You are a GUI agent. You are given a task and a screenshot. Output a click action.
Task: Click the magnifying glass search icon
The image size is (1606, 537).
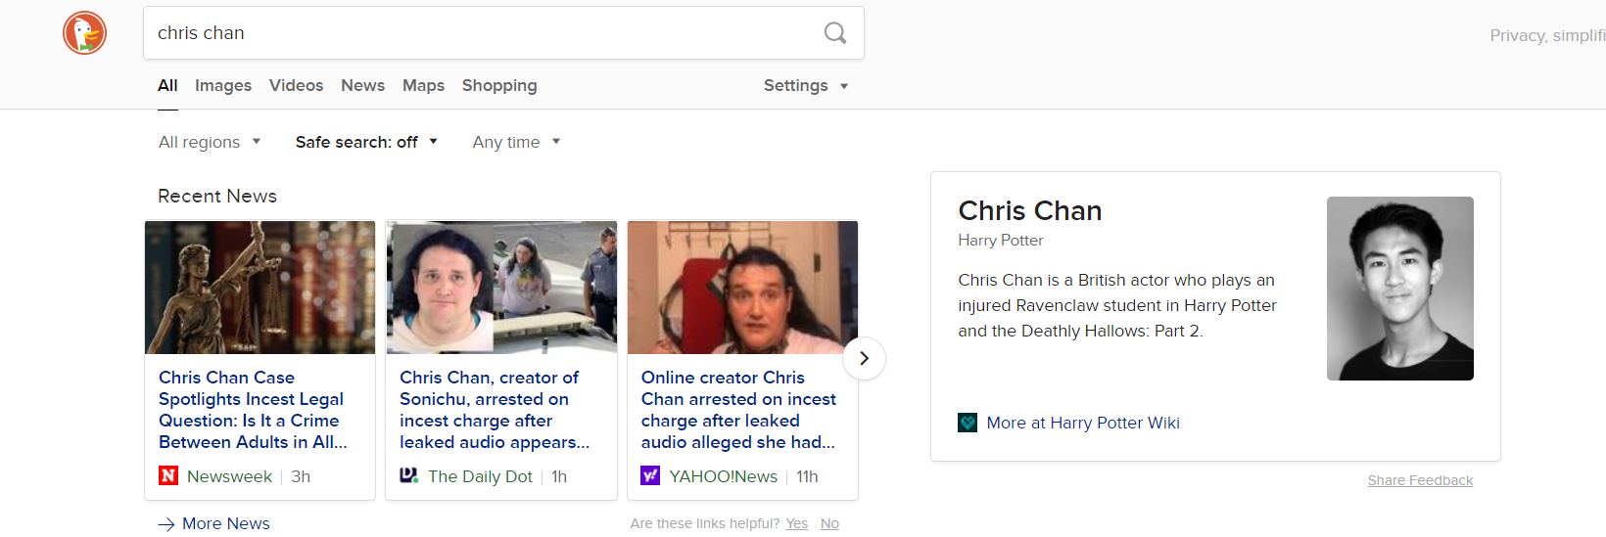click(835, 33)
